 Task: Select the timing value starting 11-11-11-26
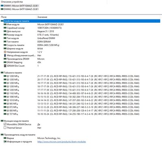click(x=88, y=110)
